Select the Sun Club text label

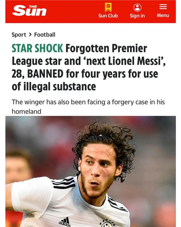pos(108,16)
